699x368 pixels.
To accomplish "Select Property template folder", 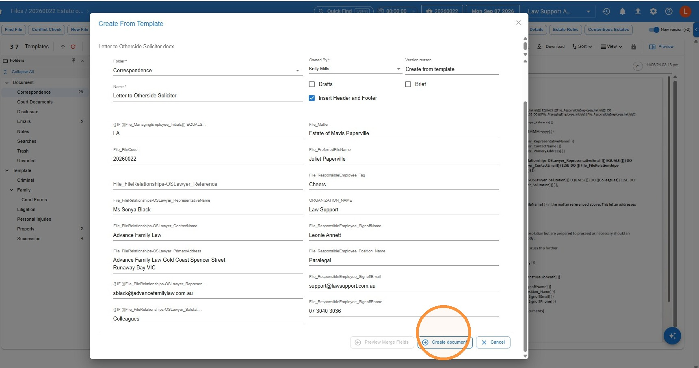I will 26,229.
